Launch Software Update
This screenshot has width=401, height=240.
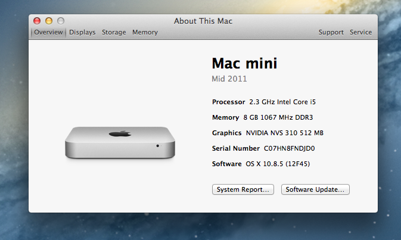click(x=315, y=189)
